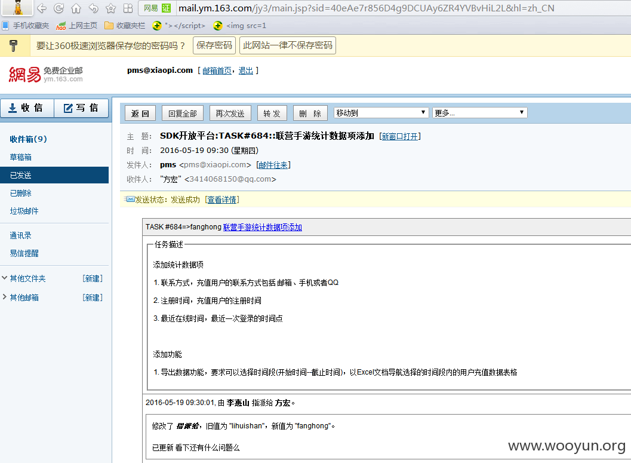The image size is (631, 463).
Task: Click the date 2016-05-19 09:30 (星期四)
Action: pyautogui.click(x=210, y=151)
